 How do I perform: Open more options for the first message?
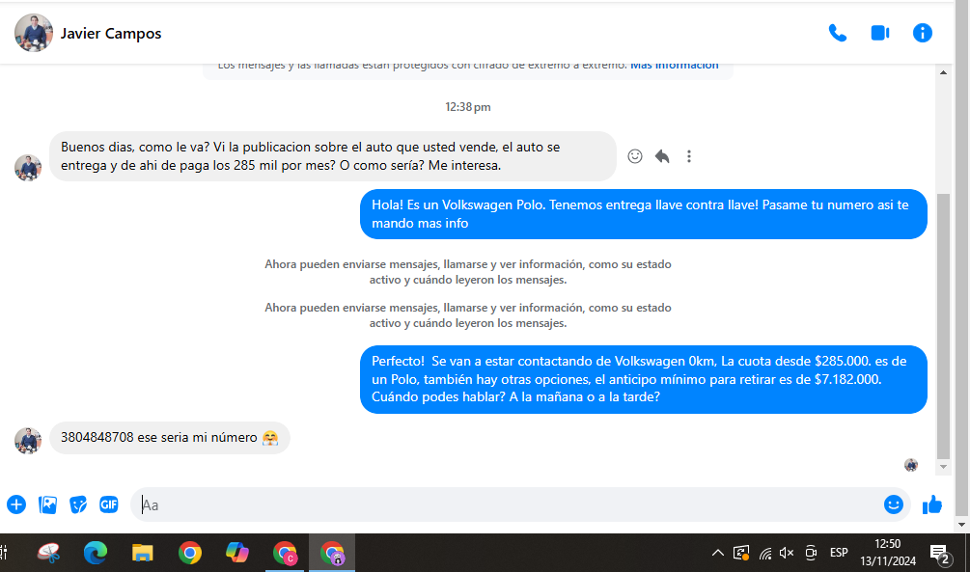pyautogui.click(x=689, y=156)
